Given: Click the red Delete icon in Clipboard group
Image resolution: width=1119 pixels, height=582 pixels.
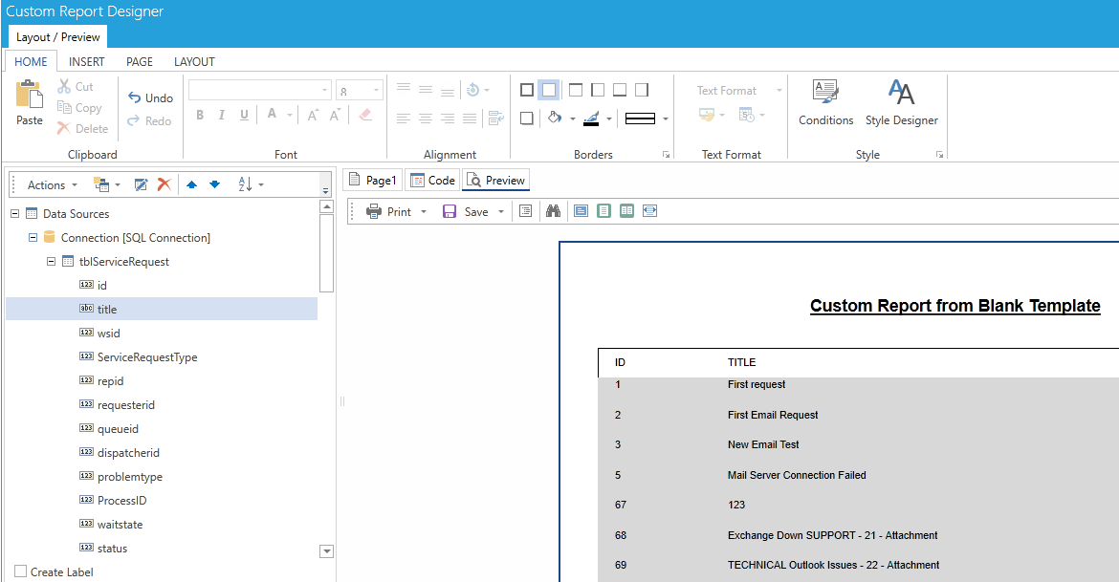Looking at the screenshot, I should coord(63,128).
